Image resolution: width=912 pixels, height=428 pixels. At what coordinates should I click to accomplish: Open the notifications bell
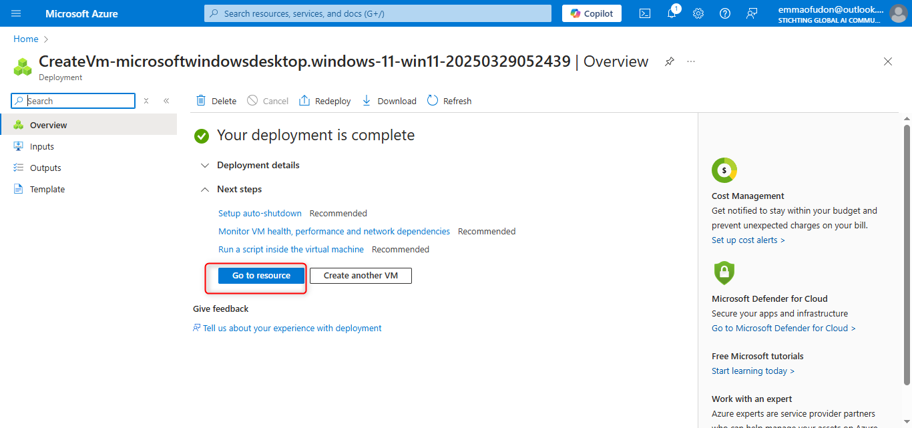point(672,13)
